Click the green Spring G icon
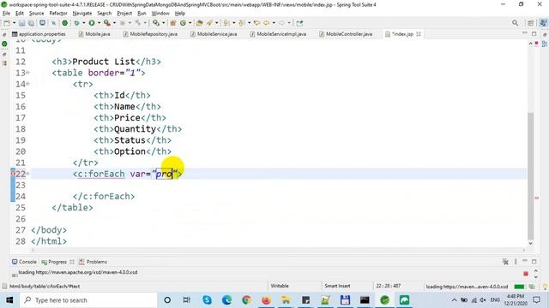Screen dimensions: 549x308 [x=183, y=23]
